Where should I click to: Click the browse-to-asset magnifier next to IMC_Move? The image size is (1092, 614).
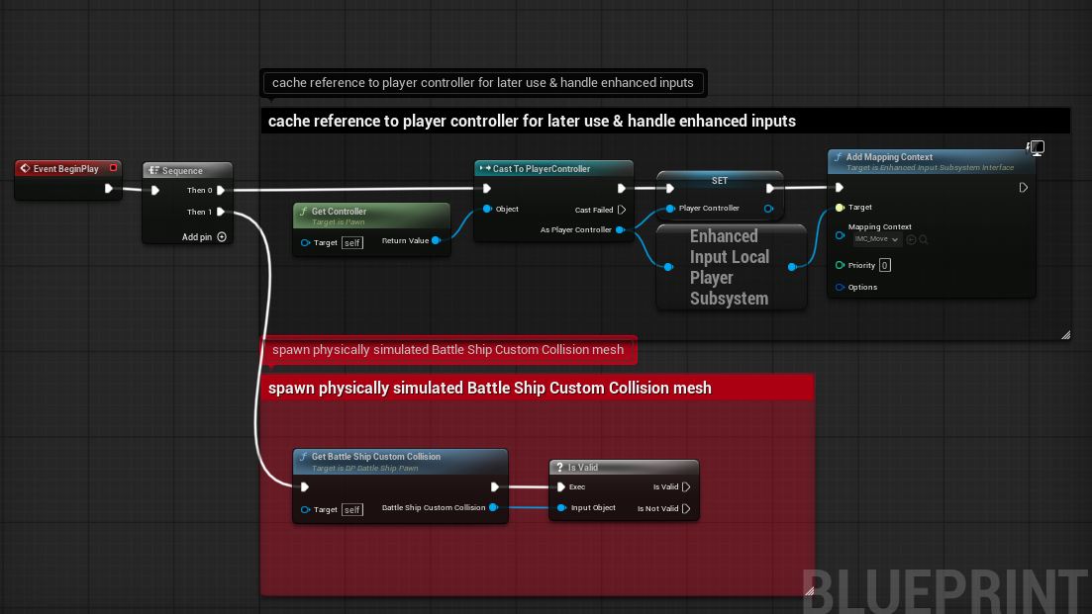(923, 239)
